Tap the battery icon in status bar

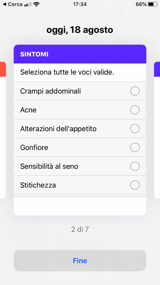(151, 5)
